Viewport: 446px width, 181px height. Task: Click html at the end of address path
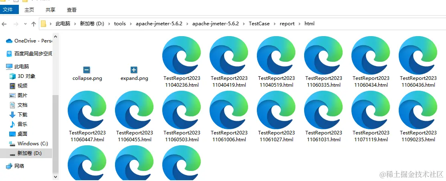[x=309, y=24]
